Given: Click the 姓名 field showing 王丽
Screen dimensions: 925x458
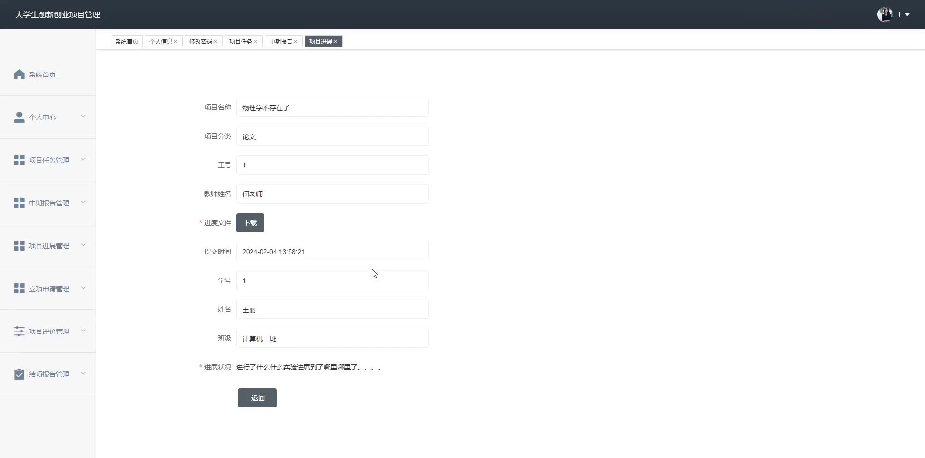Looking at the screenshot, I should (332, 309).
